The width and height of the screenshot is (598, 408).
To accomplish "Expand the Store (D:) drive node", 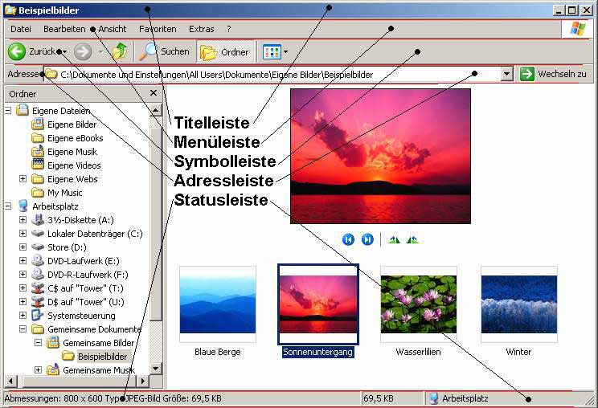I will coord(23,247).
